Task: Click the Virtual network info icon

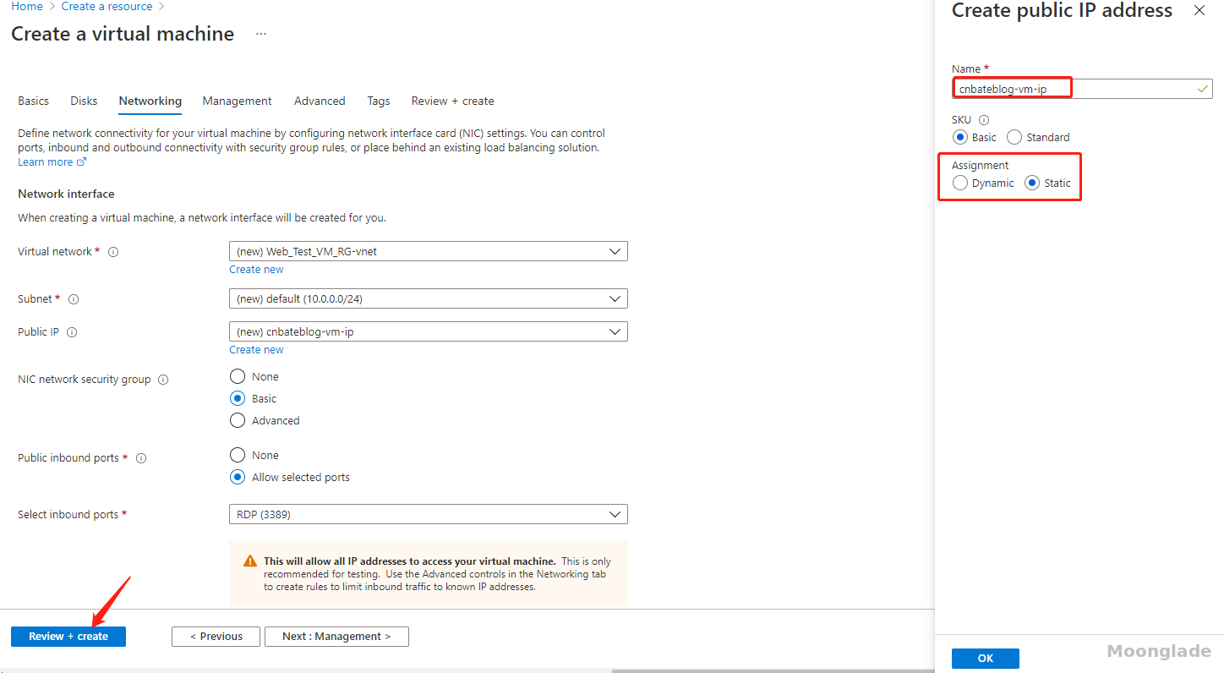Action: click(114, 252)
